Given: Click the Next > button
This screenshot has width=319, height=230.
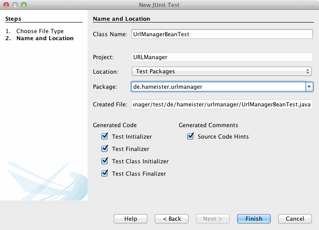Looking at the screenshot, I should pyautogui.click(x=212, y=219).
